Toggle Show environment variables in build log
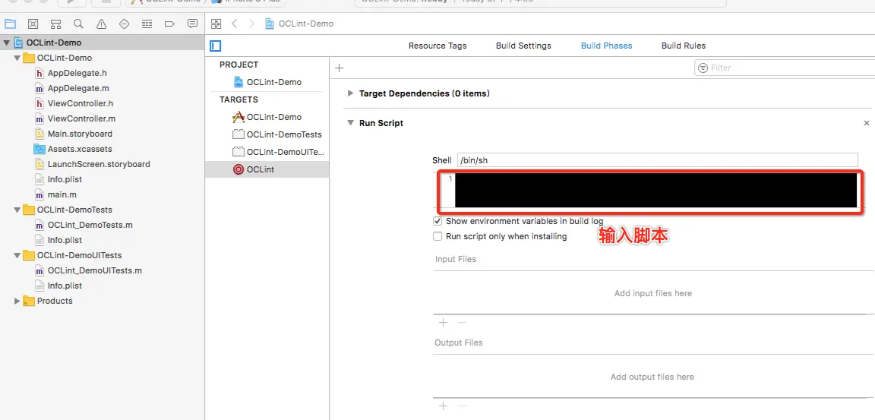Image resolution: width=875 pixels, height=420 pixels. click(x=437, y=221)
